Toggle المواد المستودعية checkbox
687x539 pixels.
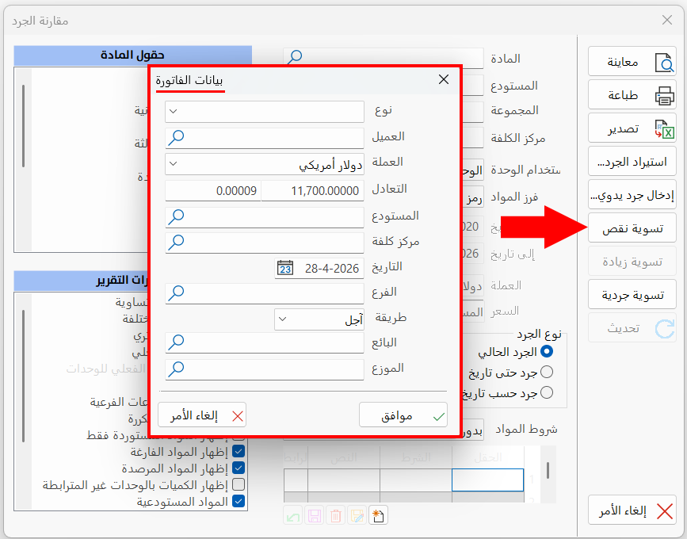point(239,501)
